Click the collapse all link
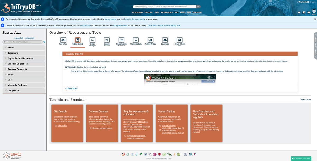 30,38
